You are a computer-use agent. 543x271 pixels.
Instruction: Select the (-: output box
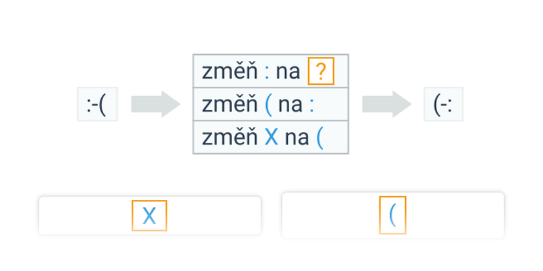pyautogui.click(x=443, y=104)
